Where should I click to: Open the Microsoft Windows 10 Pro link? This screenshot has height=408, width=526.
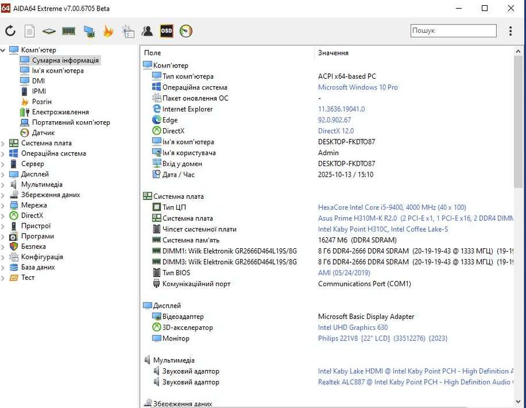tap(358, 87)
